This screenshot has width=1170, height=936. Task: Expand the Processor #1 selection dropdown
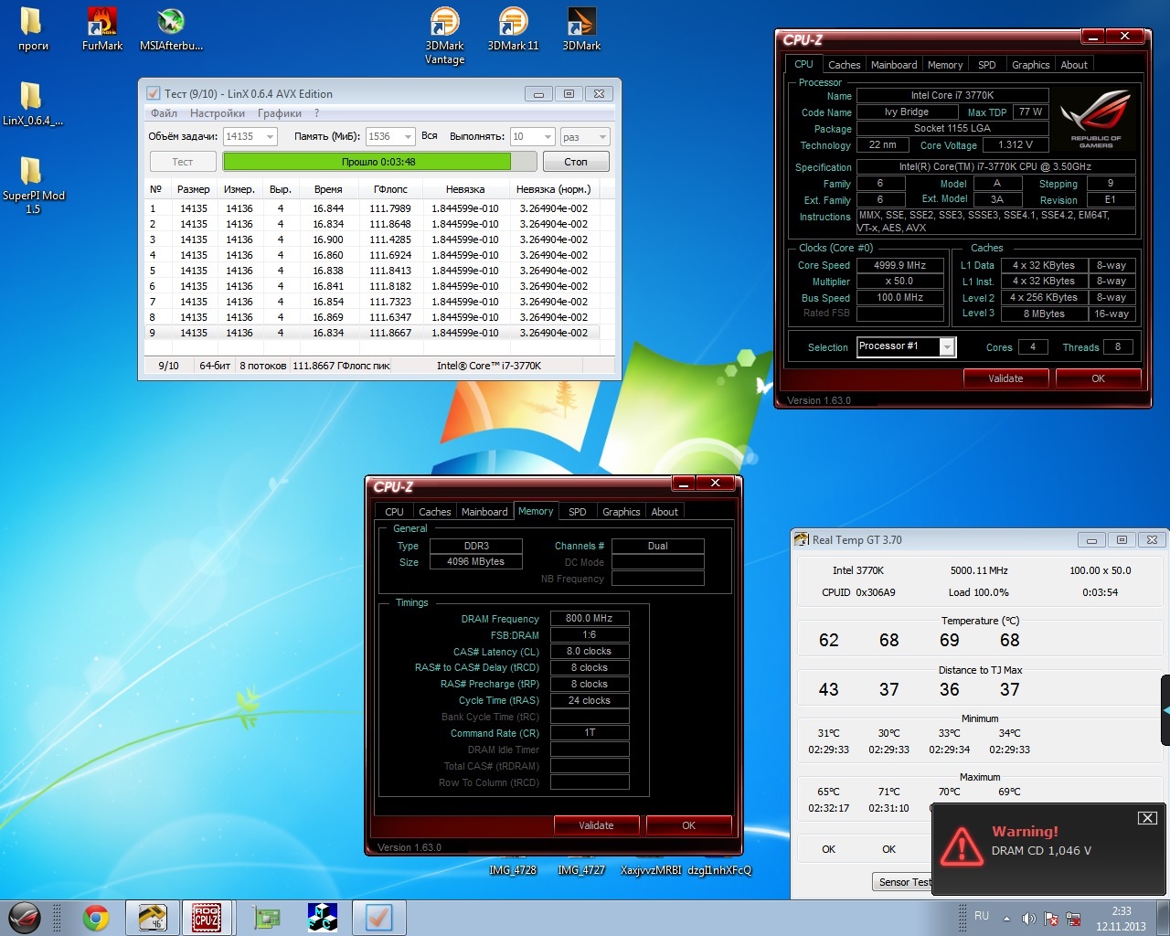coord(947,346)
